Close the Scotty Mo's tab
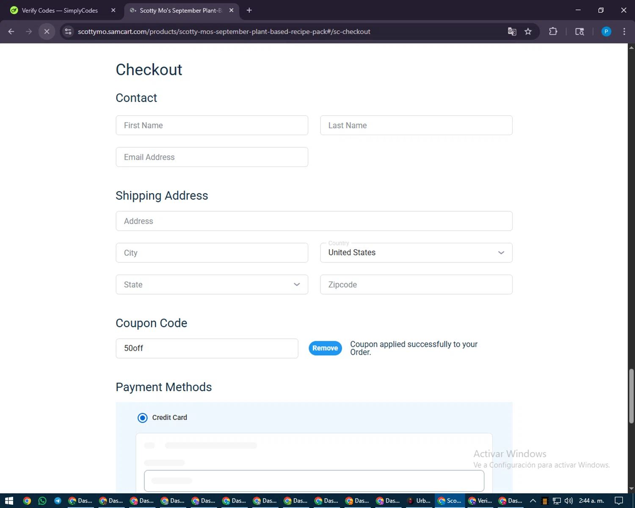This screenshot has width=635, height=508. pyautogui.click(x=231, y=10)
